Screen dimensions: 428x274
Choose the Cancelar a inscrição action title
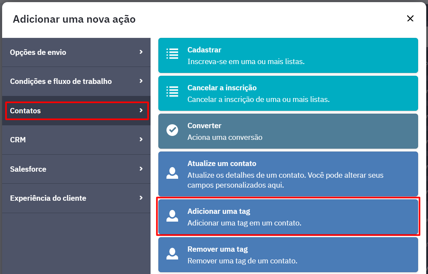point(222,88)
